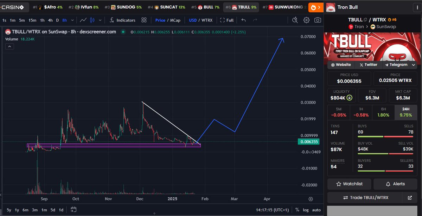The height and width of the screenshot is (216, 422).
Task: Open the quick search magnifier icon
Action: (x=295, y=20)
